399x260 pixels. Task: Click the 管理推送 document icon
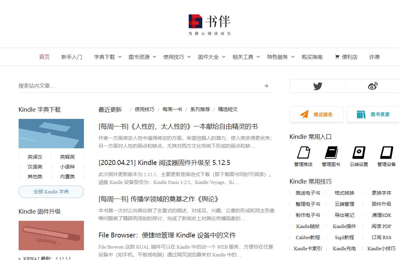[303, 153]
